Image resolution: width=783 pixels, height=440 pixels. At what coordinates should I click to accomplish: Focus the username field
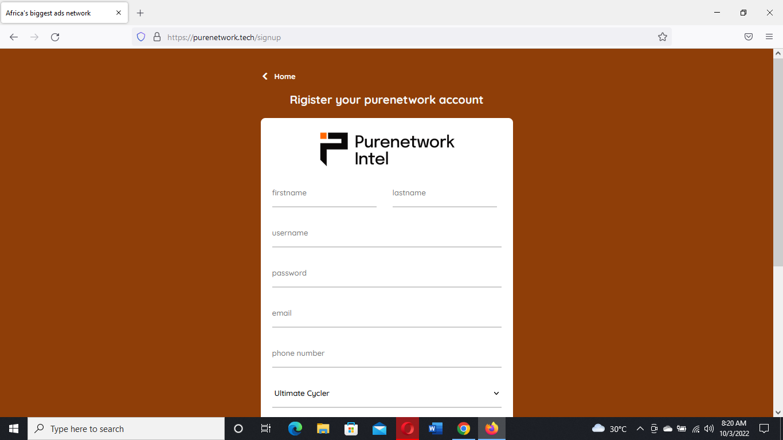[x=387, y=233]
